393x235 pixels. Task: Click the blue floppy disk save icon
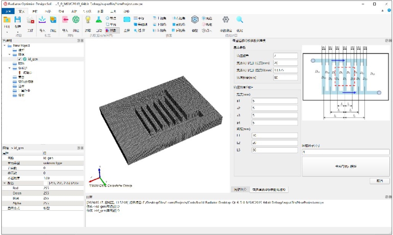(17, 20)
